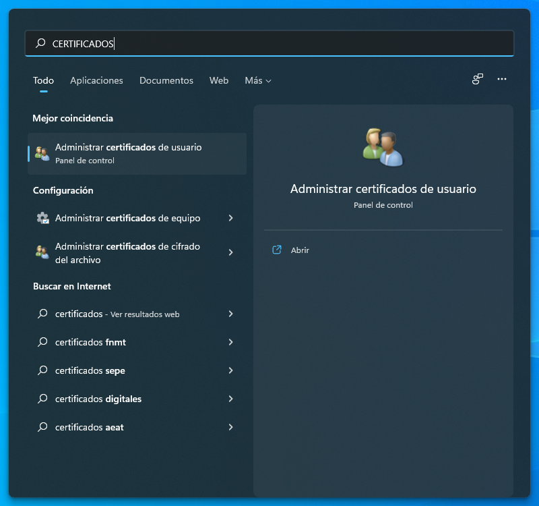The width and height of the screenshot is (539, 506).
Task: Click the 'Administrar certificados de usuario' preview title
Action: point(383,189)
